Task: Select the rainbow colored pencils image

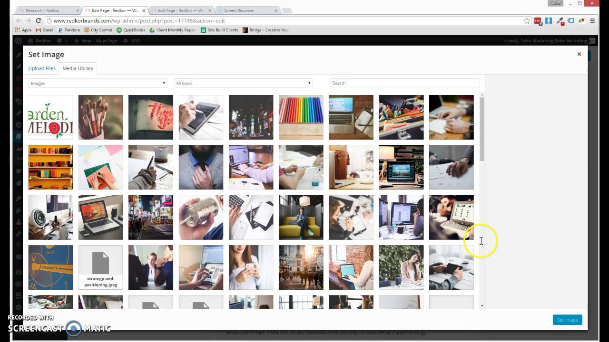Action: (x=301, y=117)
